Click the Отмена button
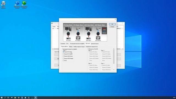This screenshot has width=176, height=99. tap(112, 27)
